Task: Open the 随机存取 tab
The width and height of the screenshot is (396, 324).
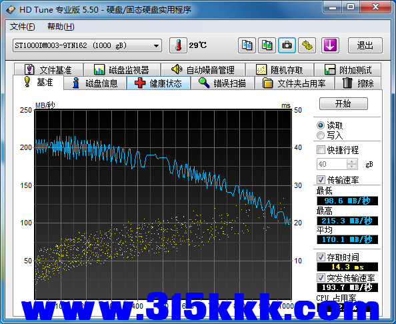Action: 280,70
